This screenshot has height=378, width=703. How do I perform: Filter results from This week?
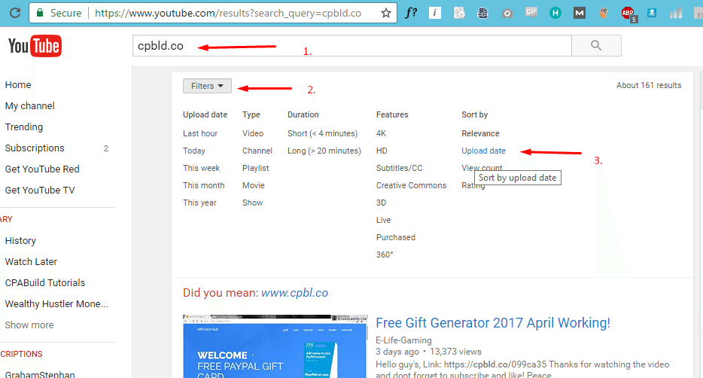201,168
